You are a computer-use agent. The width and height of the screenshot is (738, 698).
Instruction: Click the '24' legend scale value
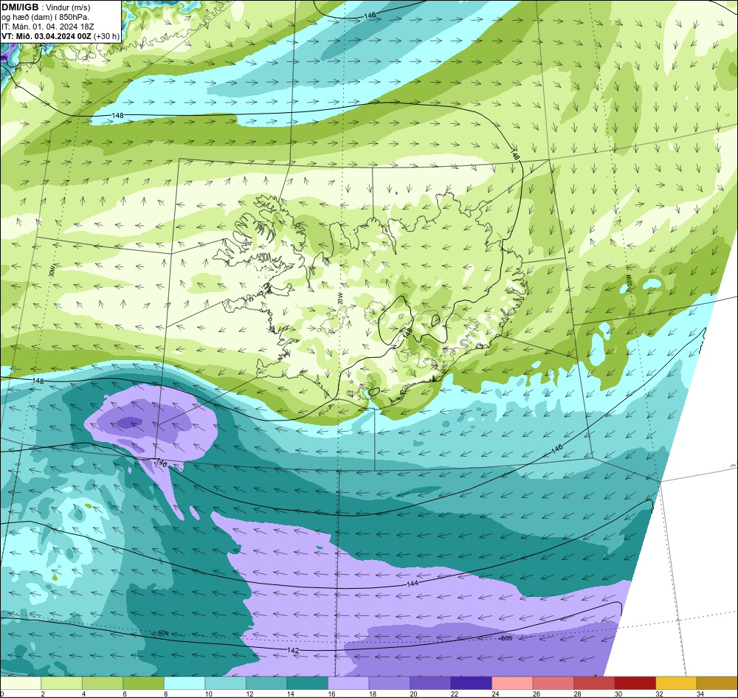pyautogui.click(x=495, y=694)
